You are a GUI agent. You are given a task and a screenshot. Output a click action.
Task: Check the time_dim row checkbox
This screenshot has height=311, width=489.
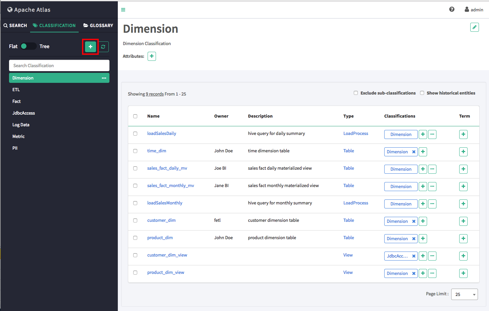click(135, 151)
